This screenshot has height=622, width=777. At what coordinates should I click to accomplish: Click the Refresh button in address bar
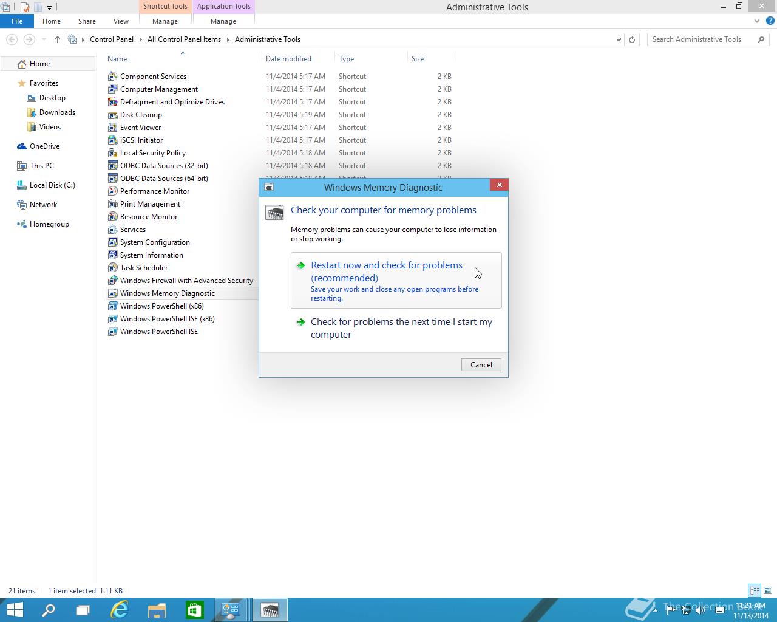pos(632,39)
